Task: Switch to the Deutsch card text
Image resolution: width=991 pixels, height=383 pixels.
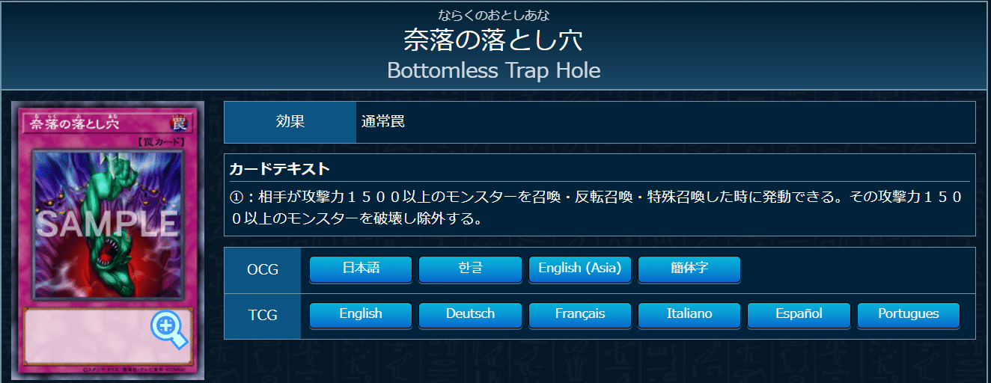Action: [x=470, y=315]
